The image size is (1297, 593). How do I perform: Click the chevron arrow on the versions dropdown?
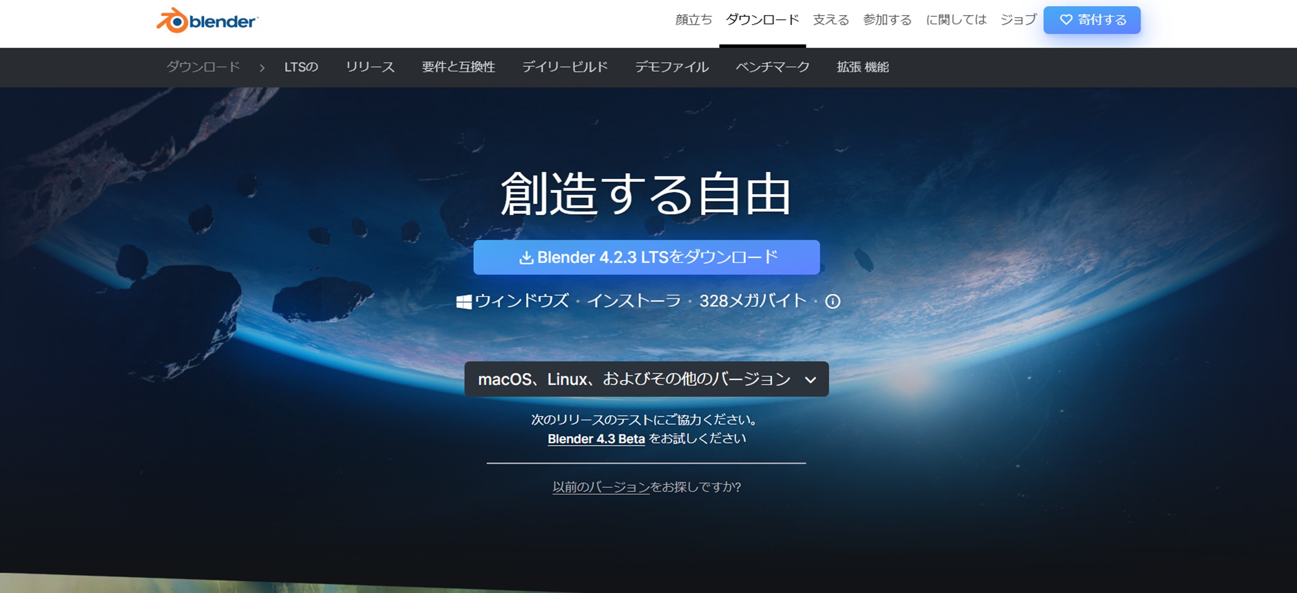810,380
